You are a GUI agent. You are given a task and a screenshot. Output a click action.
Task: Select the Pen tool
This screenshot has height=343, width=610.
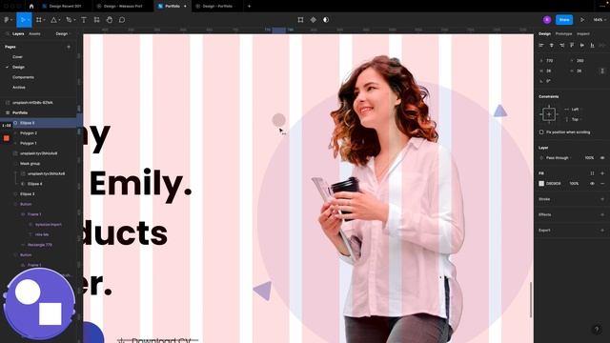pos(69,20)
